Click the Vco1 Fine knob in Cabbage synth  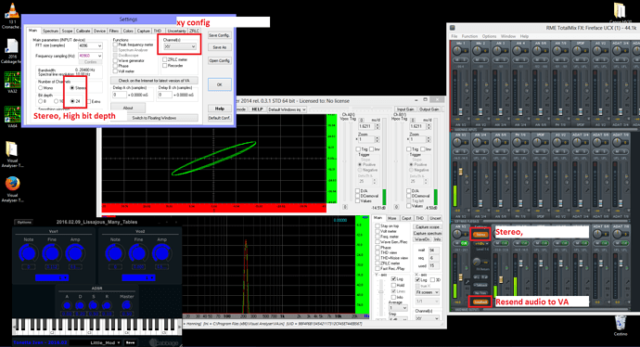(52, 253)
